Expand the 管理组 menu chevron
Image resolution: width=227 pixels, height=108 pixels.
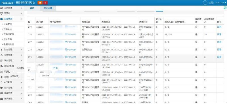tap(22, 14)
